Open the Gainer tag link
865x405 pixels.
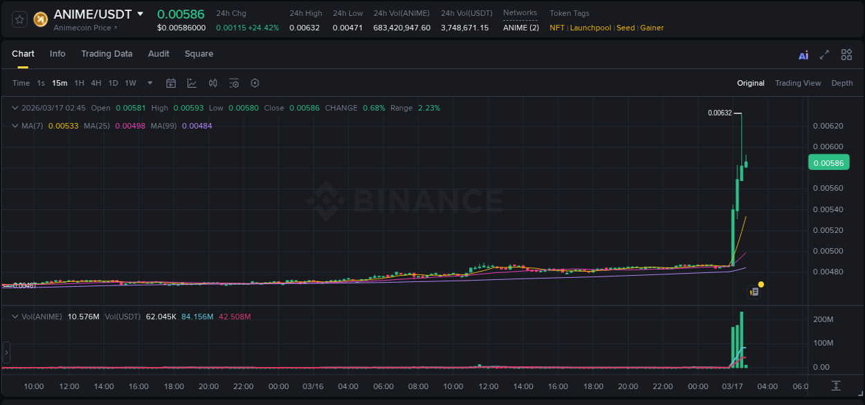652,28
